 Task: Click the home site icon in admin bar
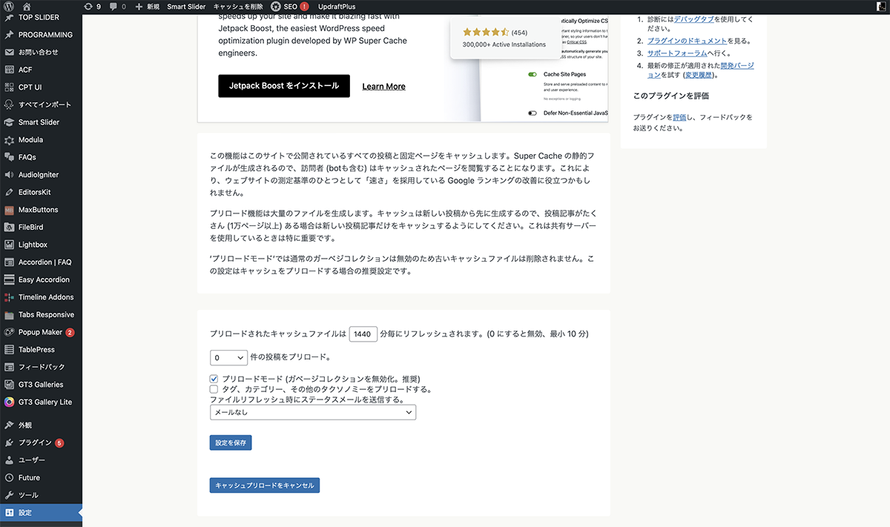coord(27,6)
